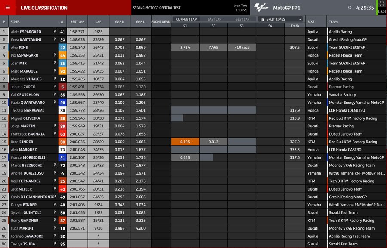Click the clock icon beside session timer
The width and height of the screenshot is (387, 248).
[x=350, y=8]
